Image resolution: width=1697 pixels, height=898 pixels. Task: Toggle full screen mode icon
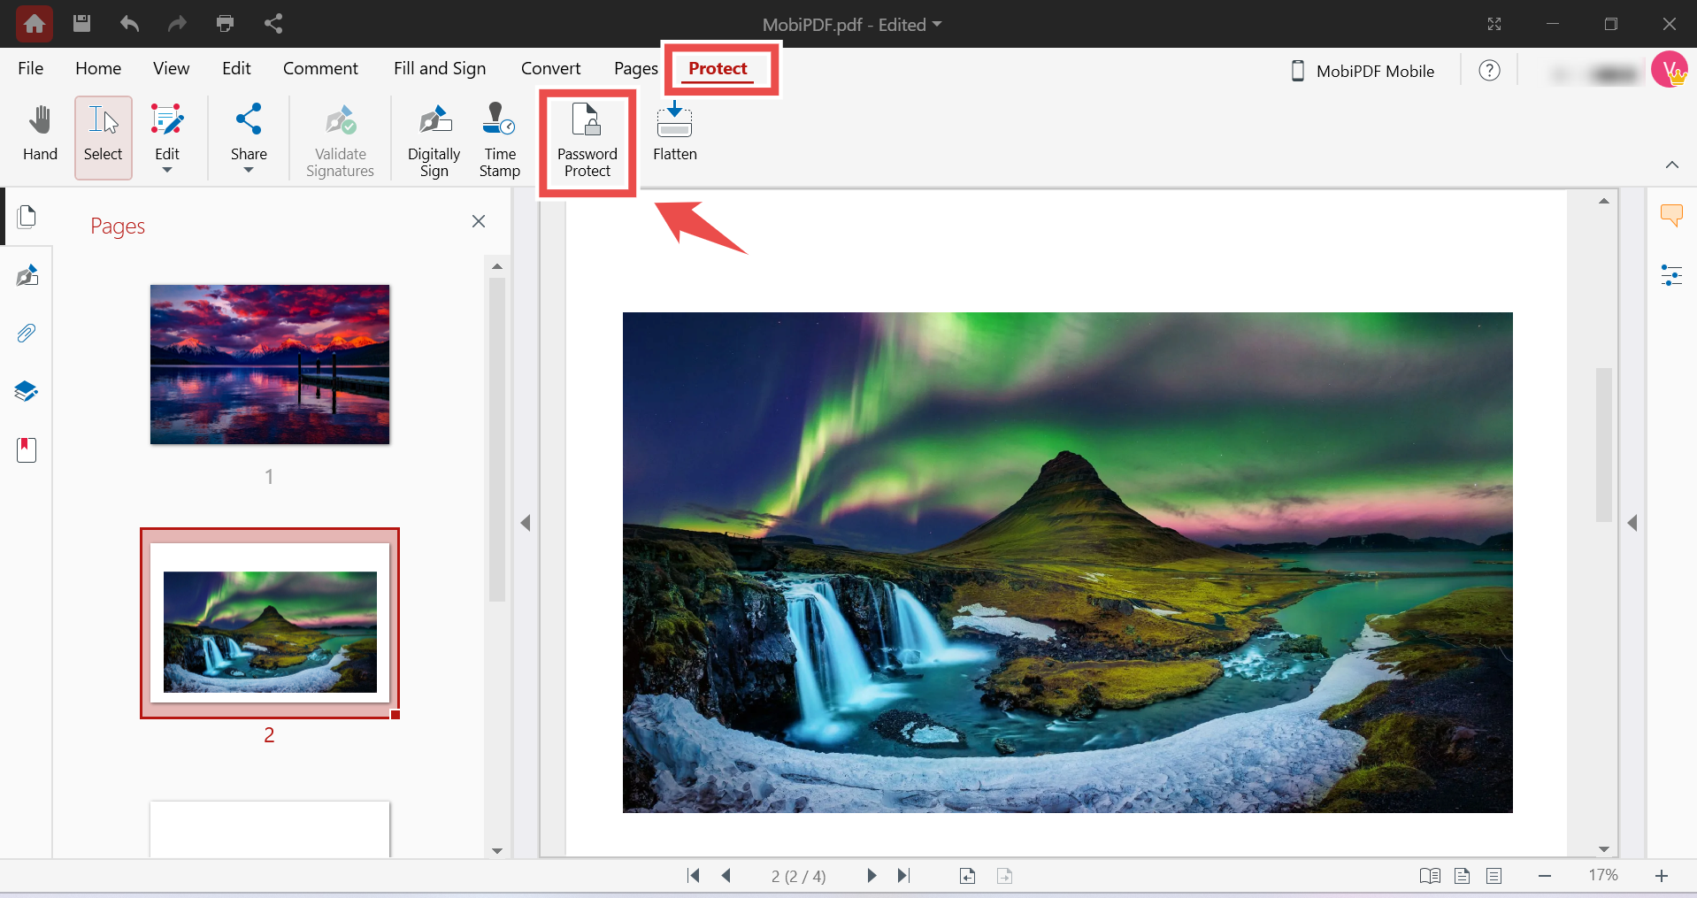pos(1494,24)
